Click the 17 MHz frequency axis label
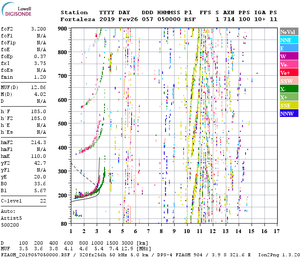 (277, 231)
